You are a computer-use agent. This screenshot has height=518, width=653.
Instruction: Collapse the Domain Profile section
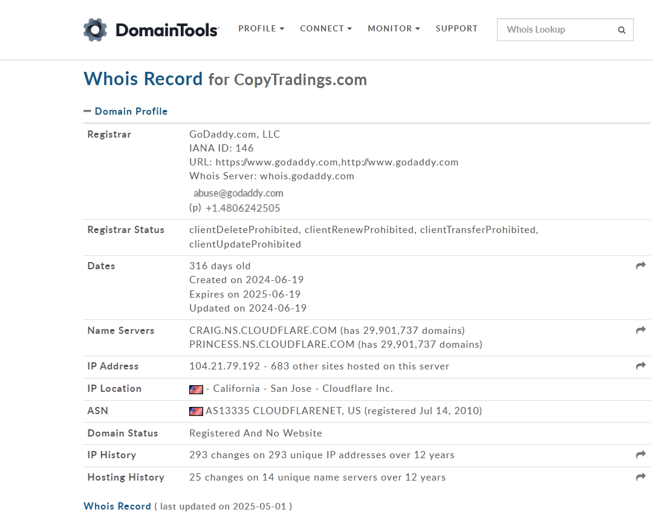tap(125, 112)
